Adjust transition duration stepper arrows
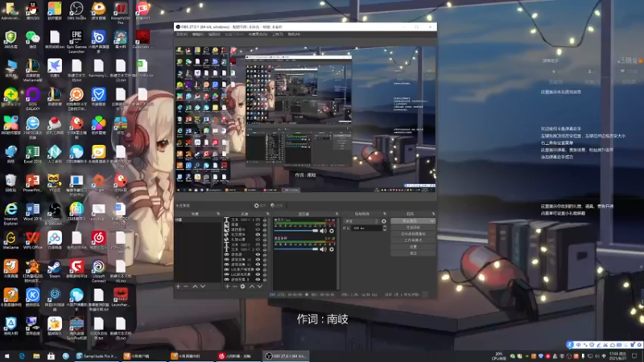Screen dimensions: 644x362 385,228
